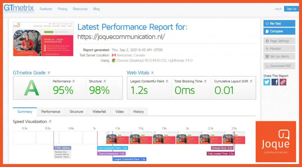This screenshot has height=167, width=302.
Task: Click the Largest Contentful Paint timeline label
Action: coord(129,159)
